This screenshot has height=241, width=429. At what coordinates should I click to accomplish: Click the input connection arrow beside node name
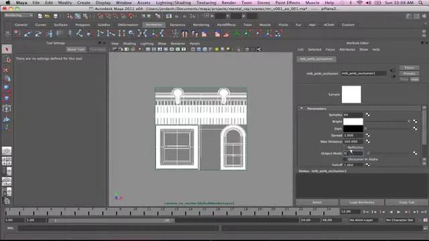[393, 71]
